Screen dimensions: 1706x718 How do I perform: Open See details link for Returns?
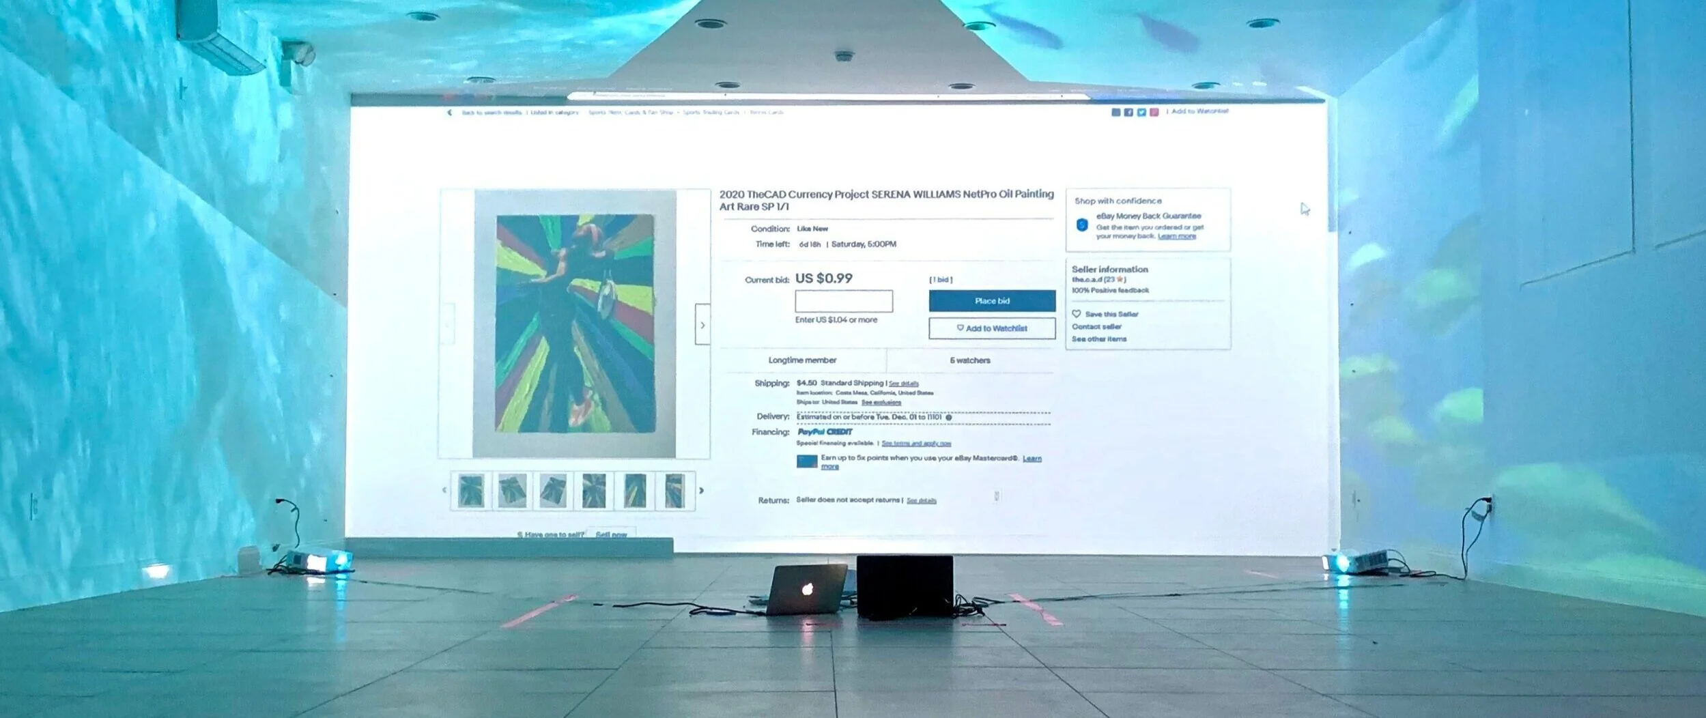(x=922, y=501)
